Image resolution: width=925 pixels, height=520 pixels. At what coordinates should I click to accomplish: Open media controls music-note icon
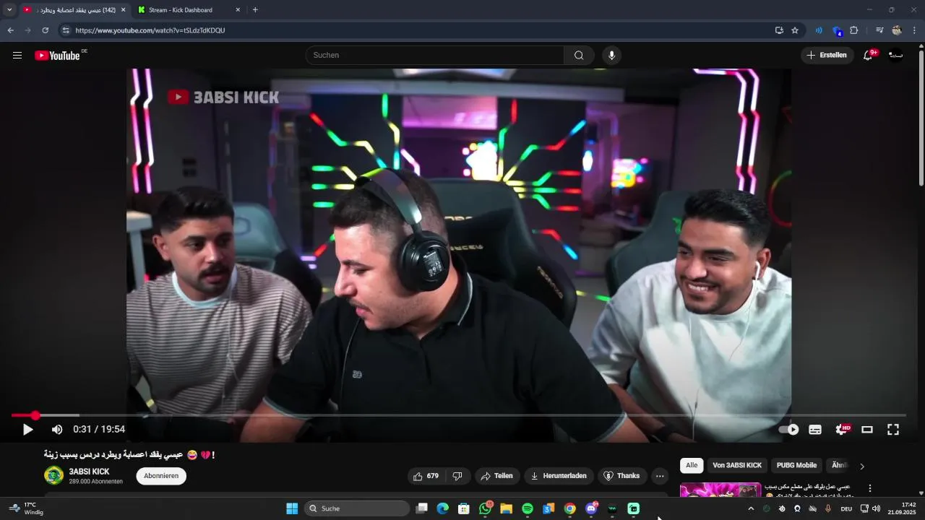coord(879,30)
